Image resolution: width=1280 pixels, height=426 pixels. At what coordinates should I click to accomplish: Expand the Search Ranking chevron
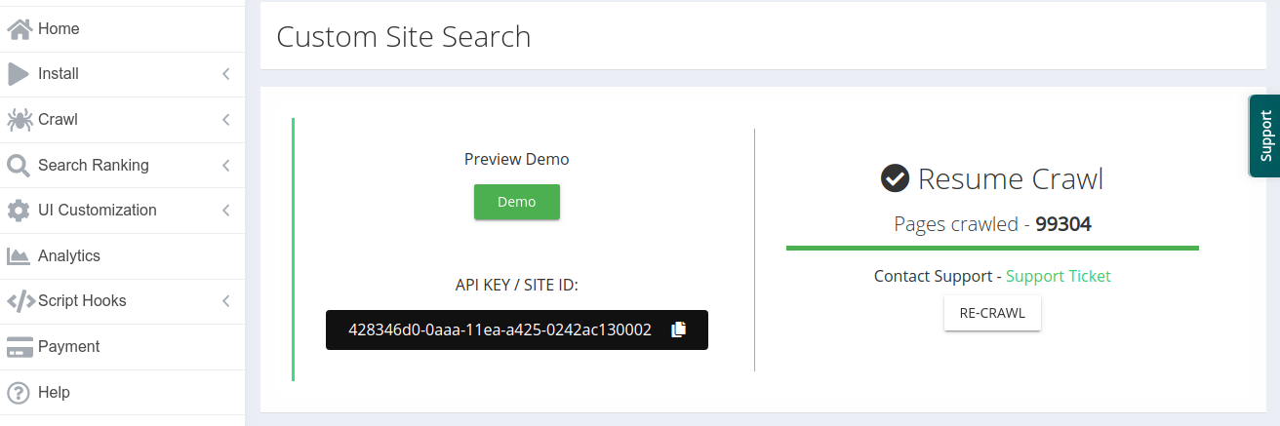pyautogui.click(x=226, y=166)
